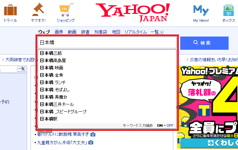
Task: Select suggestion 日本橋 美魔女
Action: (x=107, y=97)
